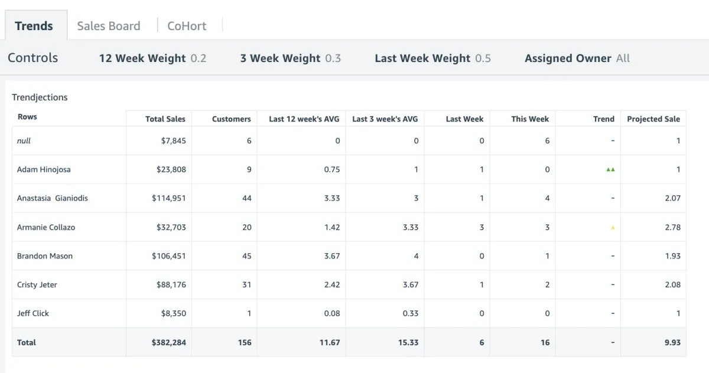Click the Total row grand sales value

coord(168,342)
